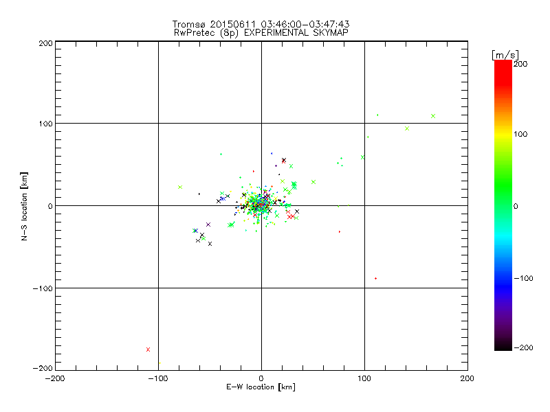The width and height of the screenshot is (550, 412).
Task: Click the y-axis 200 tick label
Action: (45, 43)
